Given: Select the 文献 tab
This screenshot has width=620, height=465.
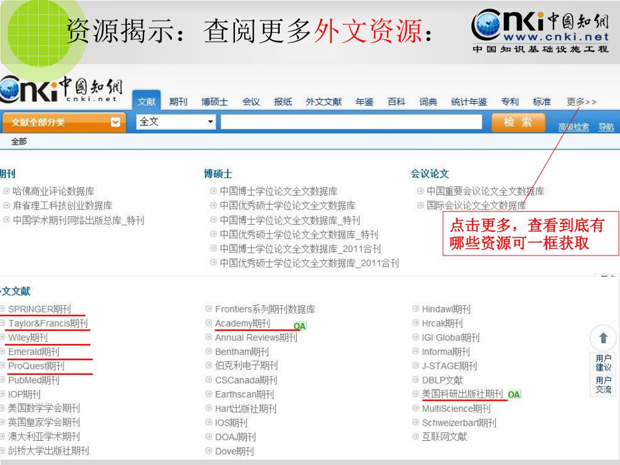Looking at the screenshot, I should [147, 102].
